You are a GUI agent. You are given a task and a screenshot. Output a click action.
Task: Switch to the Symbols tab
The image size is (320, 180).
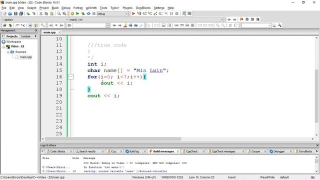click(25, 36)
